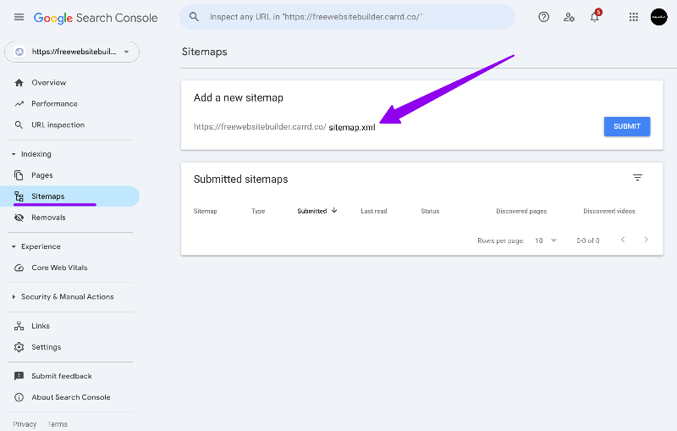Viewport: 677px width, 431px height.
Task: Open the Submitted sitemaps filter icon
Action: [637, 178]
